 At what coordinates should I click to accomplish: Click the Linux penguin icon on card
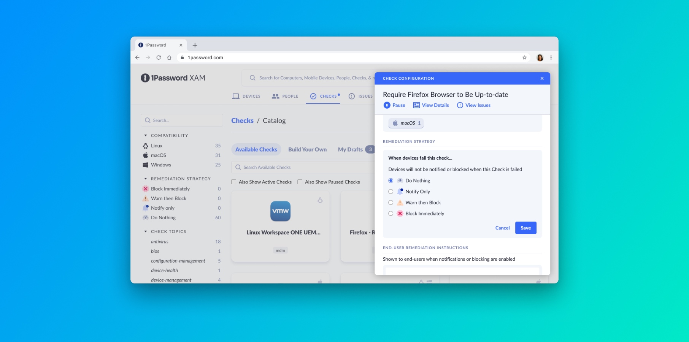coord(320,200)
